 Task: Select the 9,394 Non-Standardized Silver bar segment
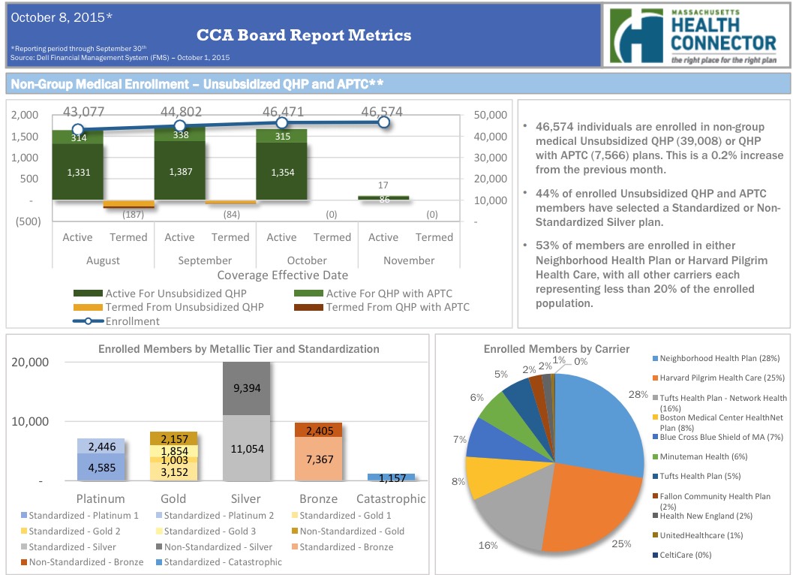coord(246,388)
